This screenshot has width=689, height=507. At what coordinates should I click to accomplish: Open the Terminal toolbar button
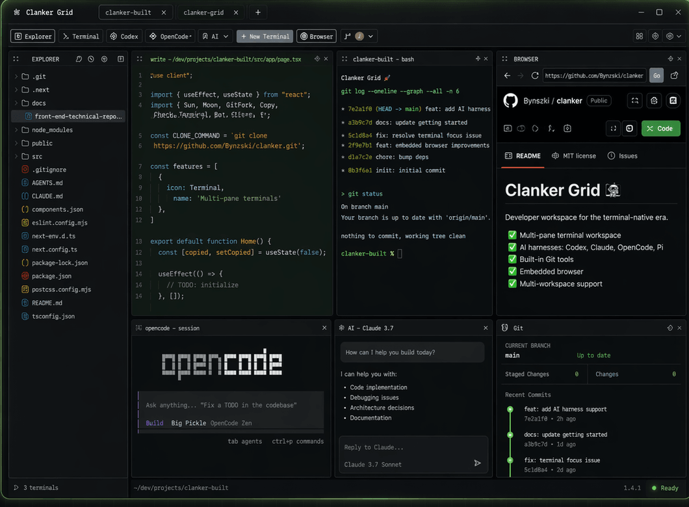click(81, 36)
